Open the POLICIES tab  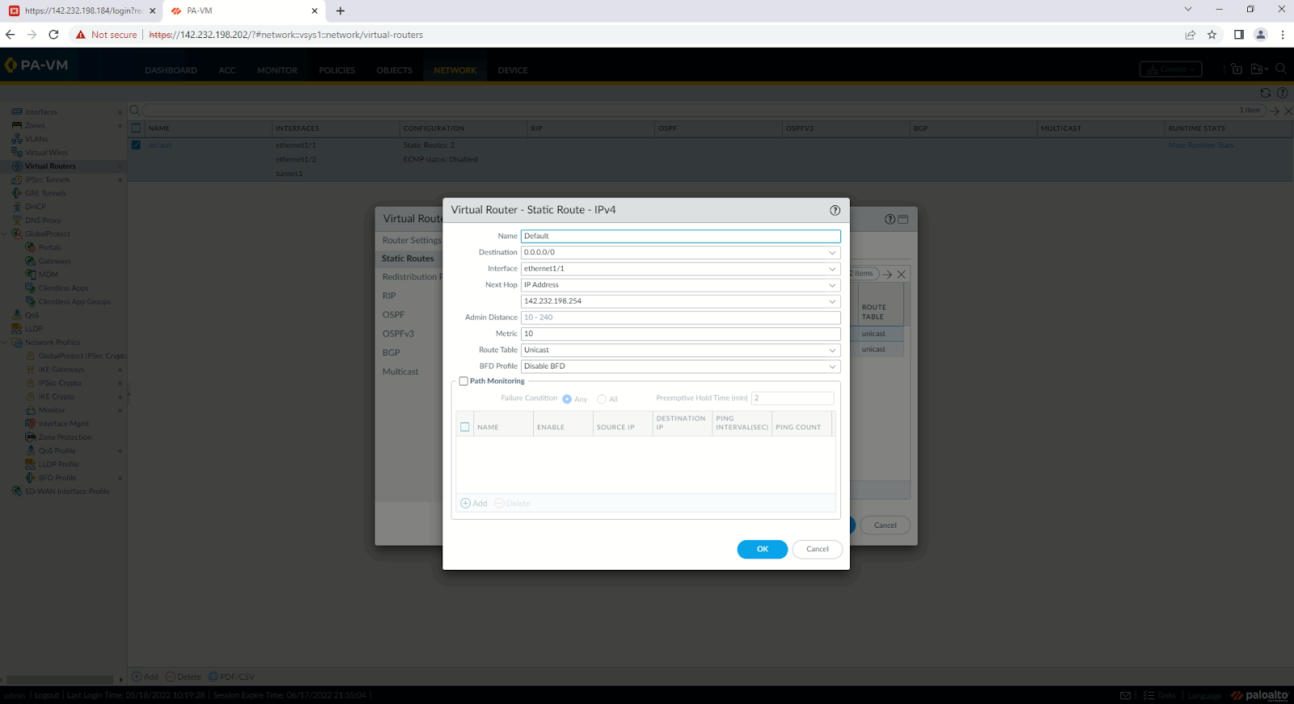[337, 70]
